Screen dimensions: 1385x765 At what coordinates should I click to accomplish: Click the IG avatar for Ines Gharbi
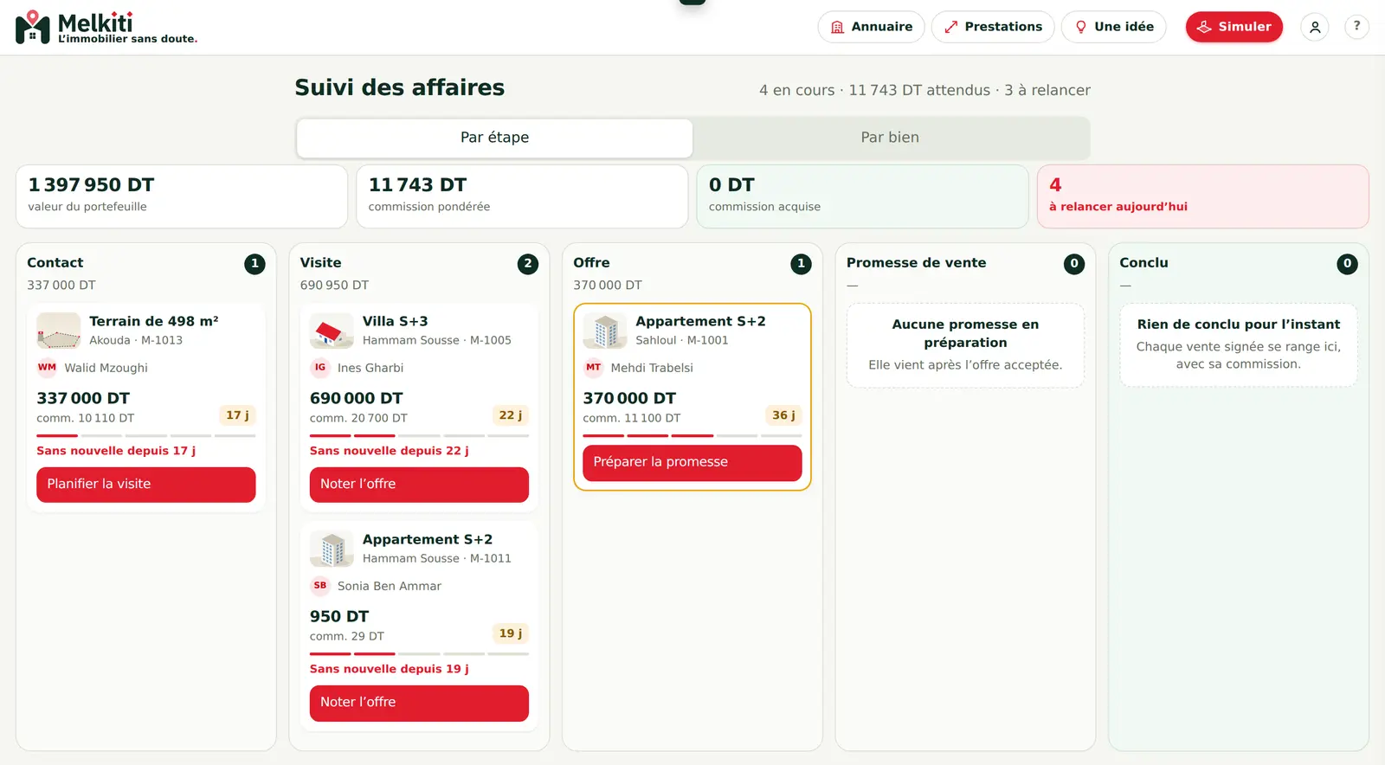tap(320, 367)
